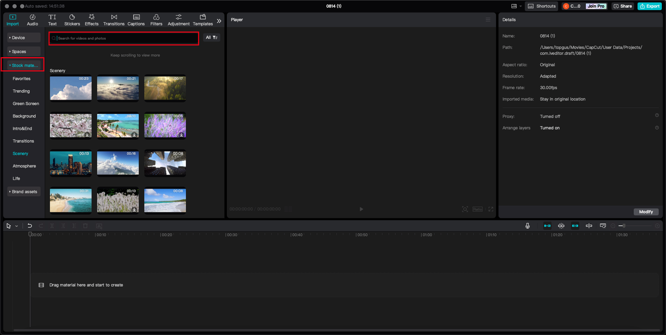The image size is (666, 335).
Task: Start voiceover recording with microphone icon
Action: click(x=528, y=226)
